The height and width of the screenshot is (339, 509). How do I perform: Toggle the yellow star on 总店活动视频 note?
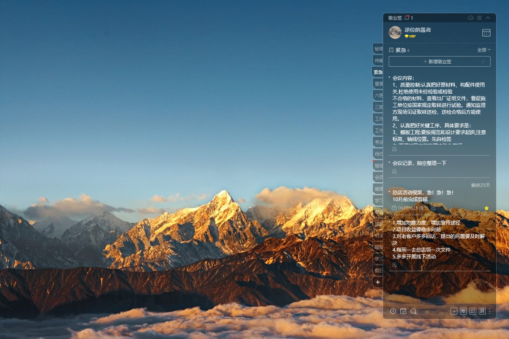pos(486,208)
